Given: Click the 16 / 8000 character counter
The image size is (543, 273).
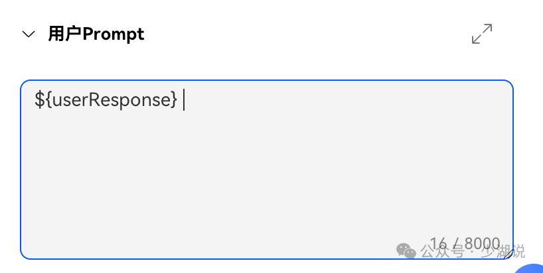Looking at the screenshot, I should 465,244.
